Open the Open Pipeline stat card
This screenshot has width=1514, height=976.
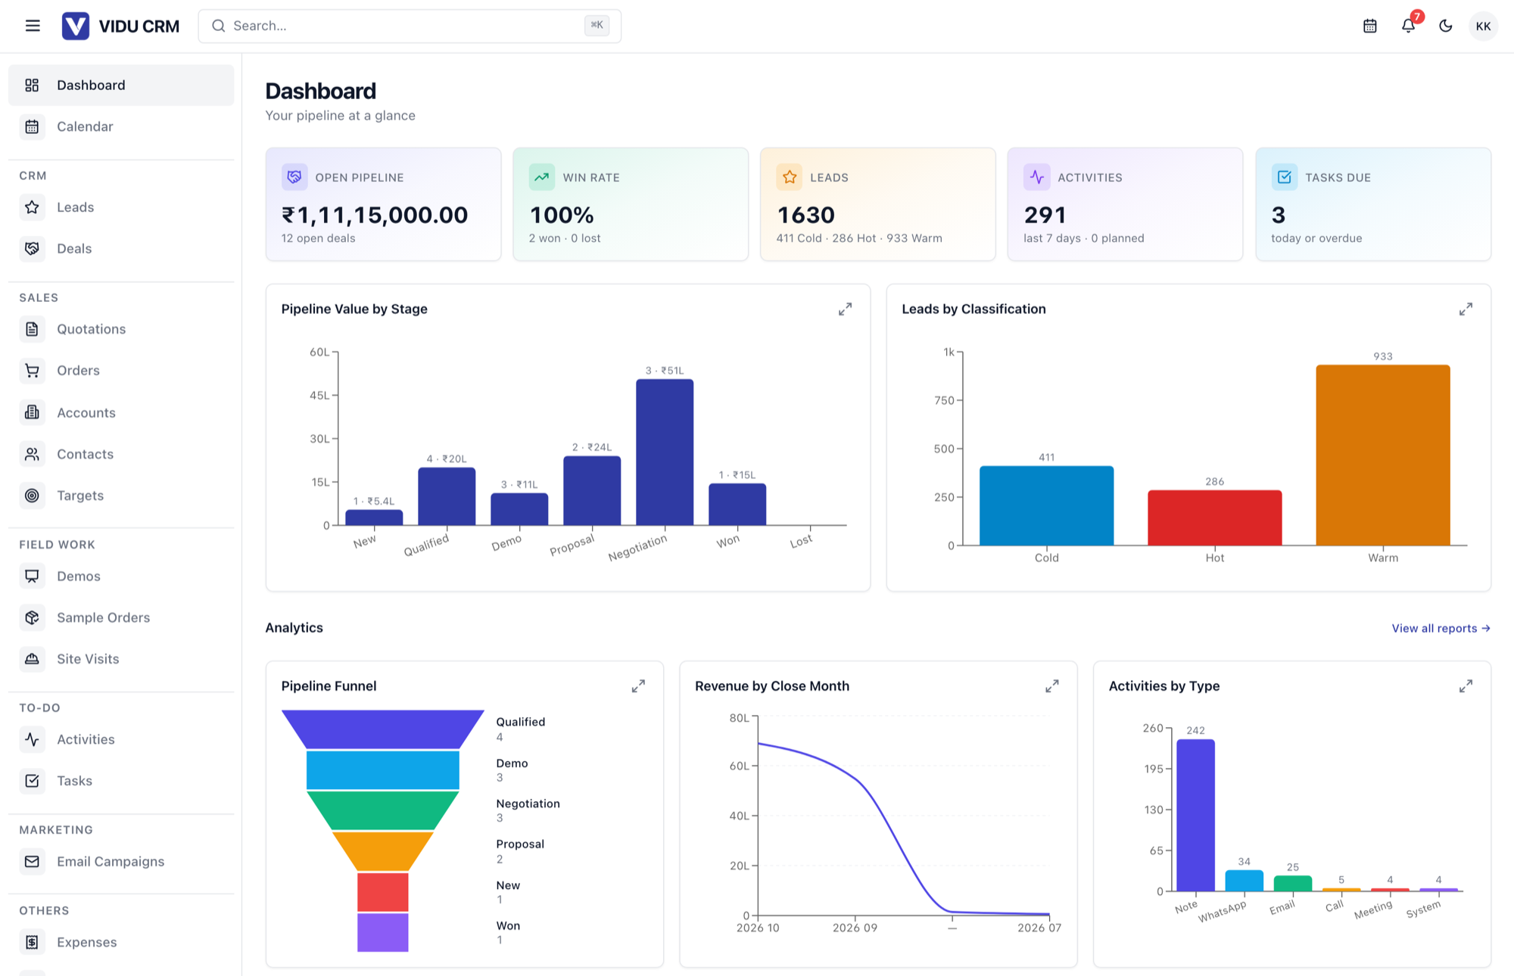point(383,204)
